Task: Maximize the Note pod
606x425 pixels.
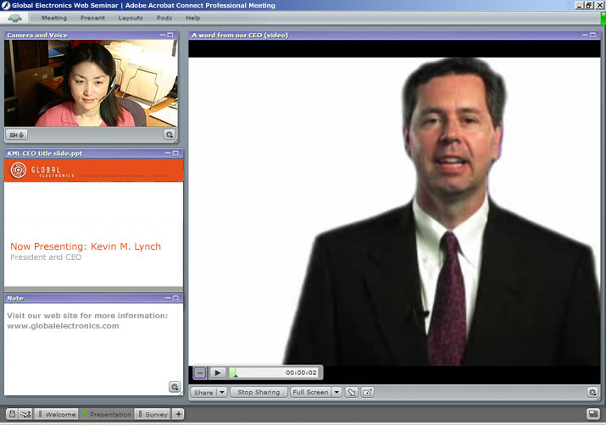Action: (175, 298)
